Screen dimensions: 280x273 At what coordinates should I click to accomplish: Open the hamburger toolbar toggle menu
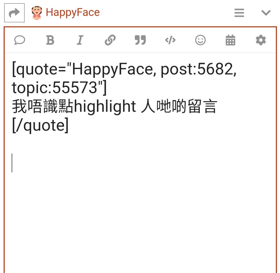pyautogui.click(x=239, y=13)
